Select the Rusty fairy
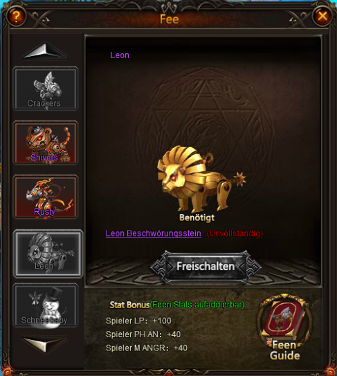This screenshot has height=376, width=337. [x=45, y=197]
